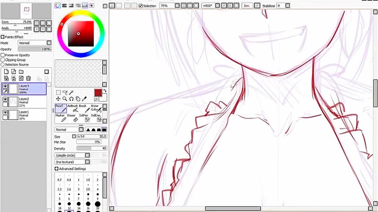This screenshot has height=212, width=378.
Task: Click the red foreground color swatch
Action: (98, 93)
